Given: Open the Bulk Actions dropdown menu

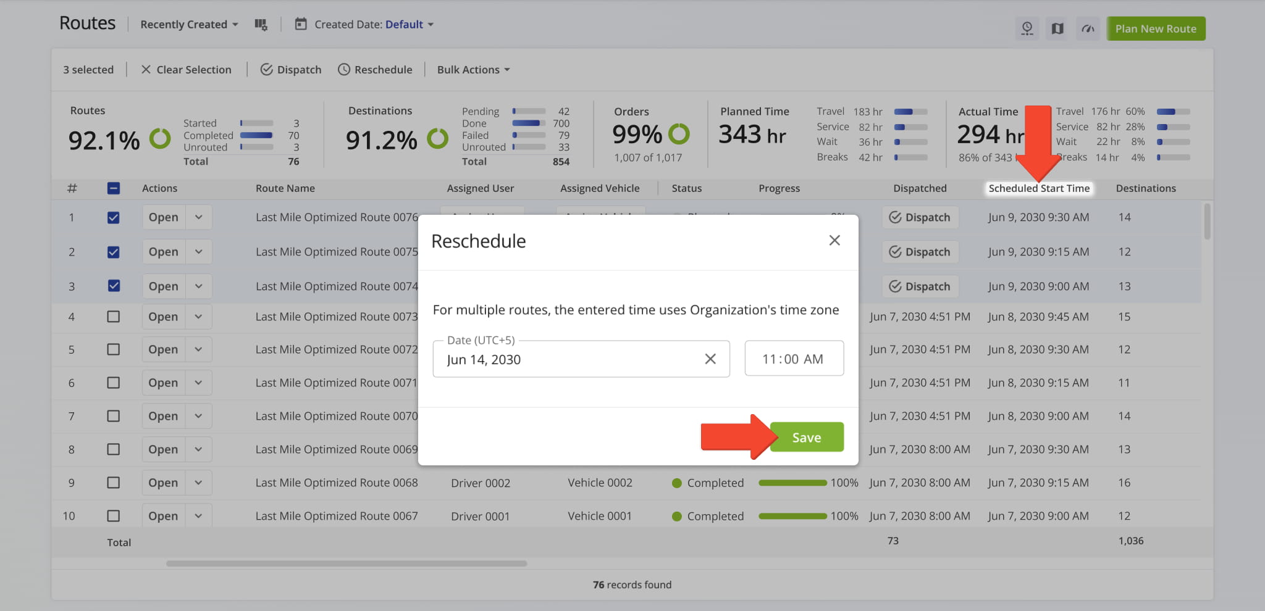Looking at the screenshot, I should (473, 70).
